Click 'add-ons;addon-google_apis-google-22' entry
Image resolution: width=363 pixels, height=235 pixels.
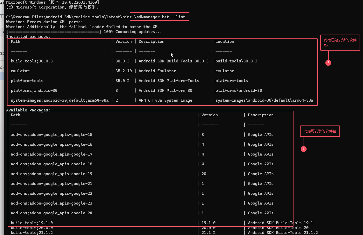click(x=52, y=193)
